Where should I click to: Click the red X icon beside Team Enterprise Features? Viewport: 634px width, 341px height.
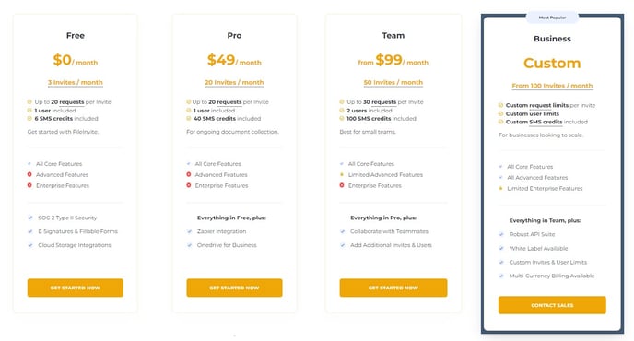tap(342, 185)
